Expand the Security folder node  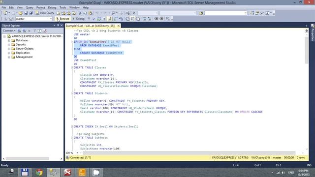pyautogui.click(x=9, y=45)
